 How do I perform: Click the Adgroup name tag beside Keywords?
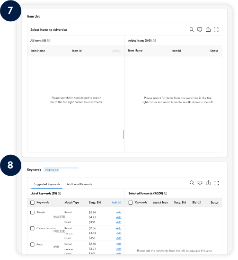pos(52,170)
